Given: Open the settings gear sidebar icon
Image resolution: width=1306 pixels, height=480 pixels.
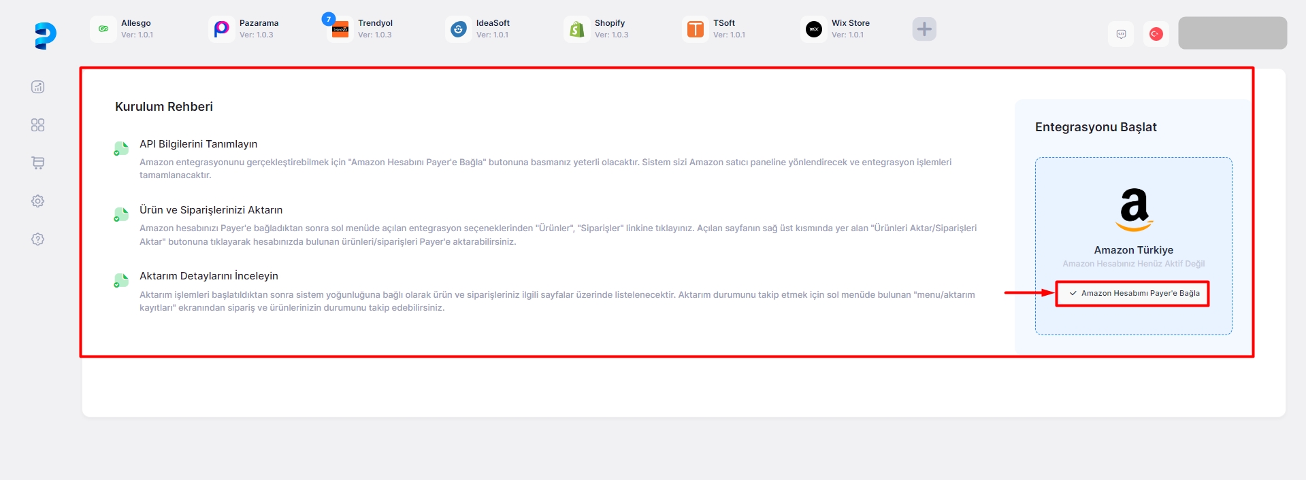Looking at the screenshot, I should (38, 201).
